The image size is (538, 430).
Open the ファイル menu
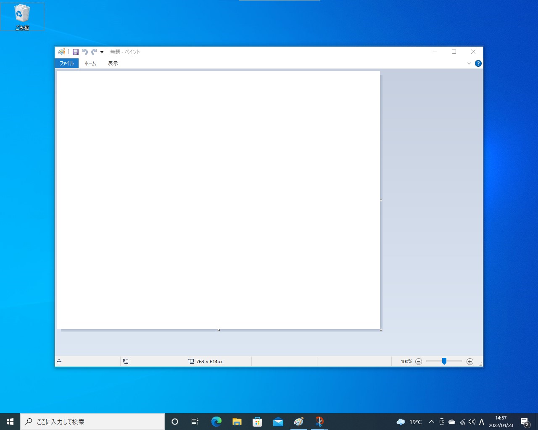(66, 63)
